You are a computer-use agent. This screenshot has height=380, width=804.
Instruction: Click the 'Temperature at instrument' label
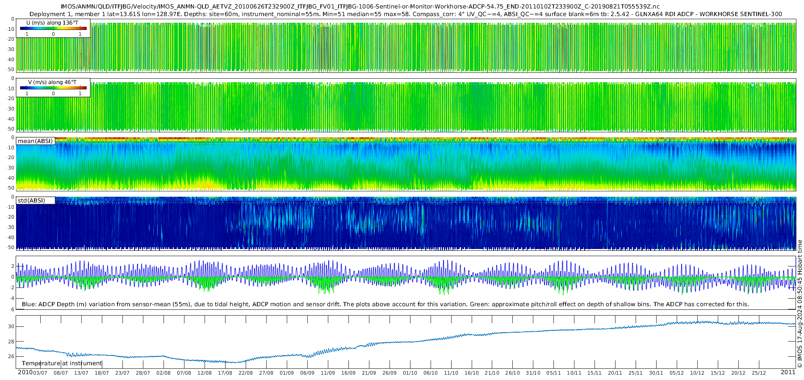tap(62, 363)
